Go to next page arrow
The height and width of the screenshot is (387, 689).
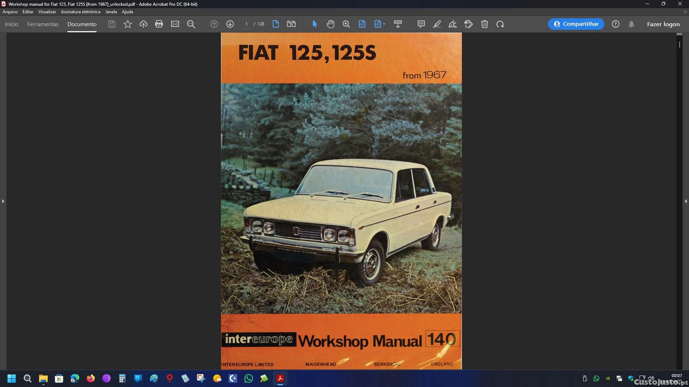230,24
